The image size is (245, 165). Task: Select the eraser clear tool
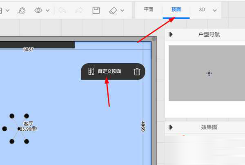pos(114,10)
